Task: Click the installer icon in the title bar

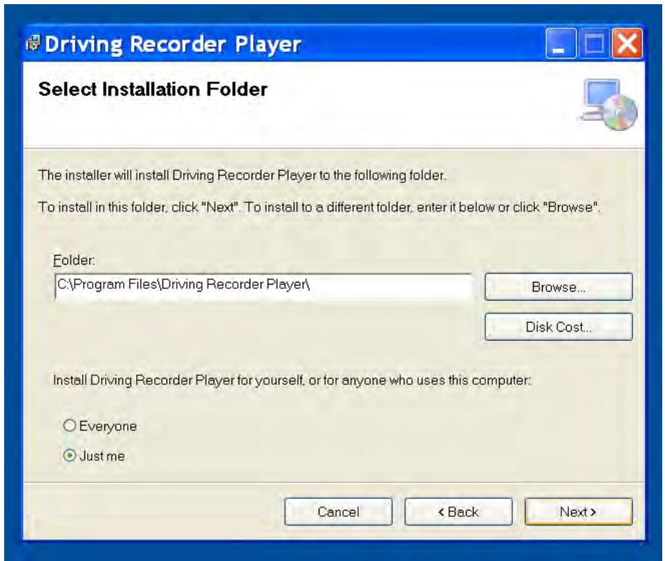Action: [33, 44]
